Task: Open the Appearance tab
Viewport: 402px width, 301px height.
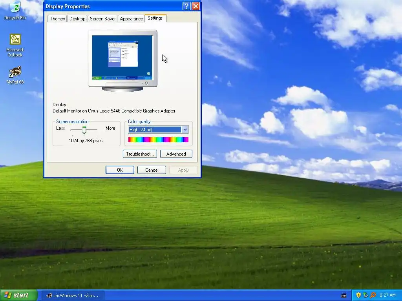Action: (131, 19)
